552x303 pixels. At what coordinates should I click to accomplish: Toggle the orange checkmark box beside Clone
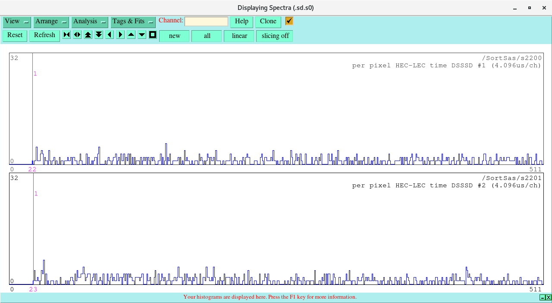click(x=289, y=21)
